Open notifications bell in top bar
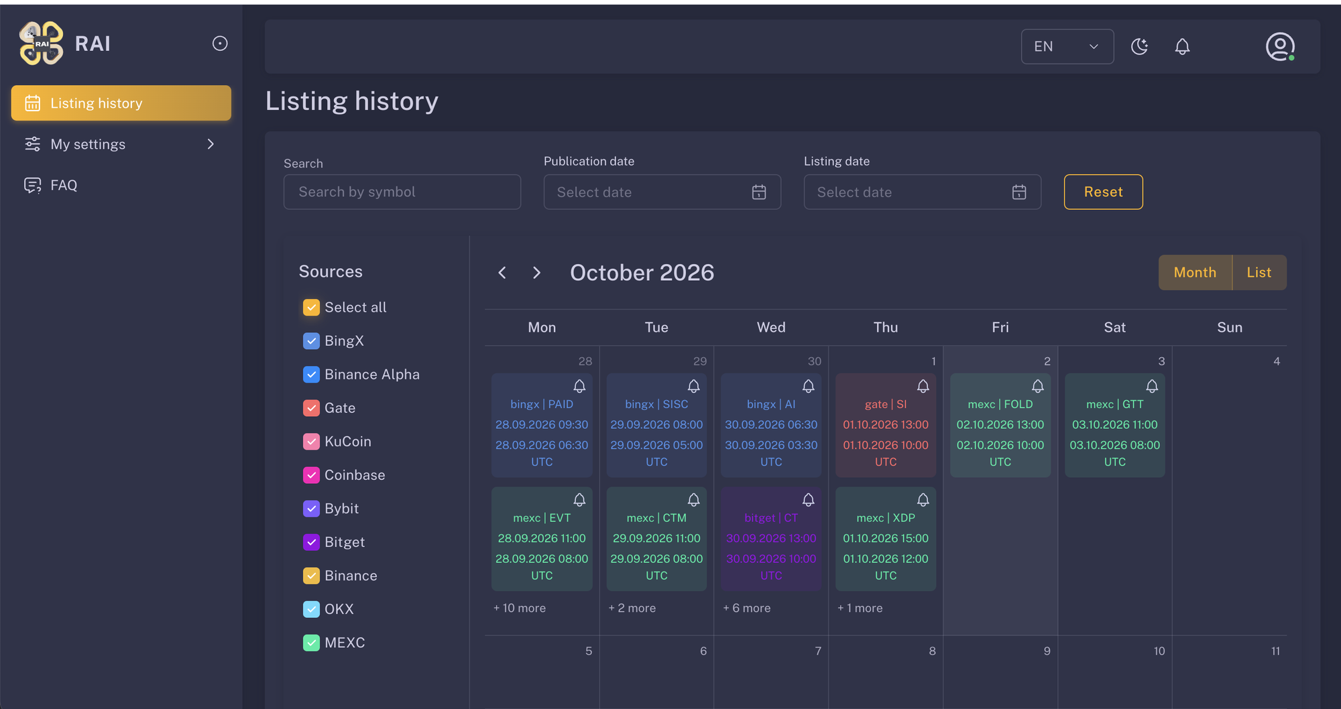This screenshot has width=1341, height=709. [1182, 46]
